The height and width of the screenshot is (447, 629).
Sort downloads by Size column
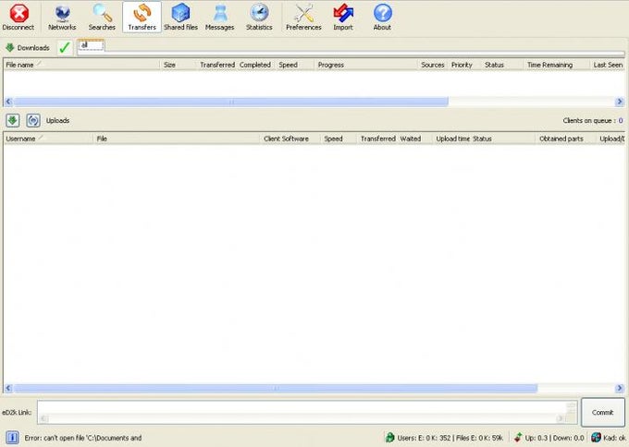click(179, 65)
